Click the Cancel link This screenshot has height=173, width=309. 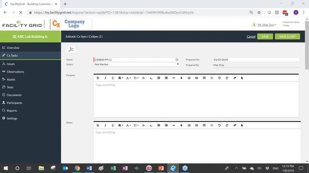251,37
